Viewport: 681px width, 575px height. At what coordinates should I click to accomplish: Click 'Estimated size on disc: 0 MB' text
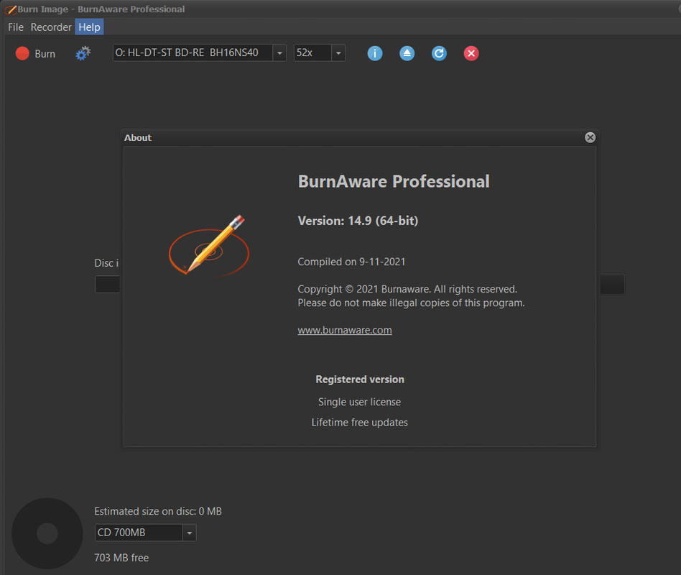coord(158,511)
